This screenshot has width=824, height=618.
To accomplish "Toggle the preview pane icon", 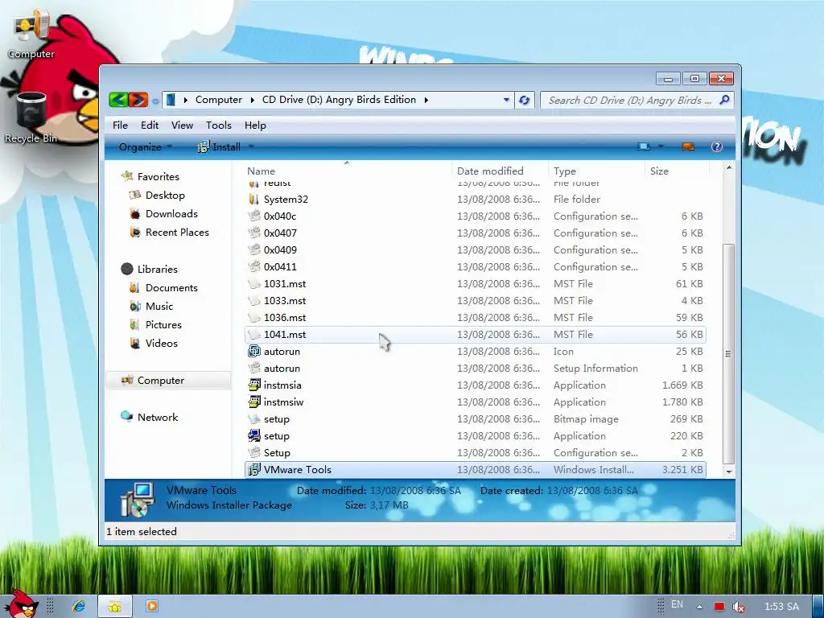I will tap(688, 146).
